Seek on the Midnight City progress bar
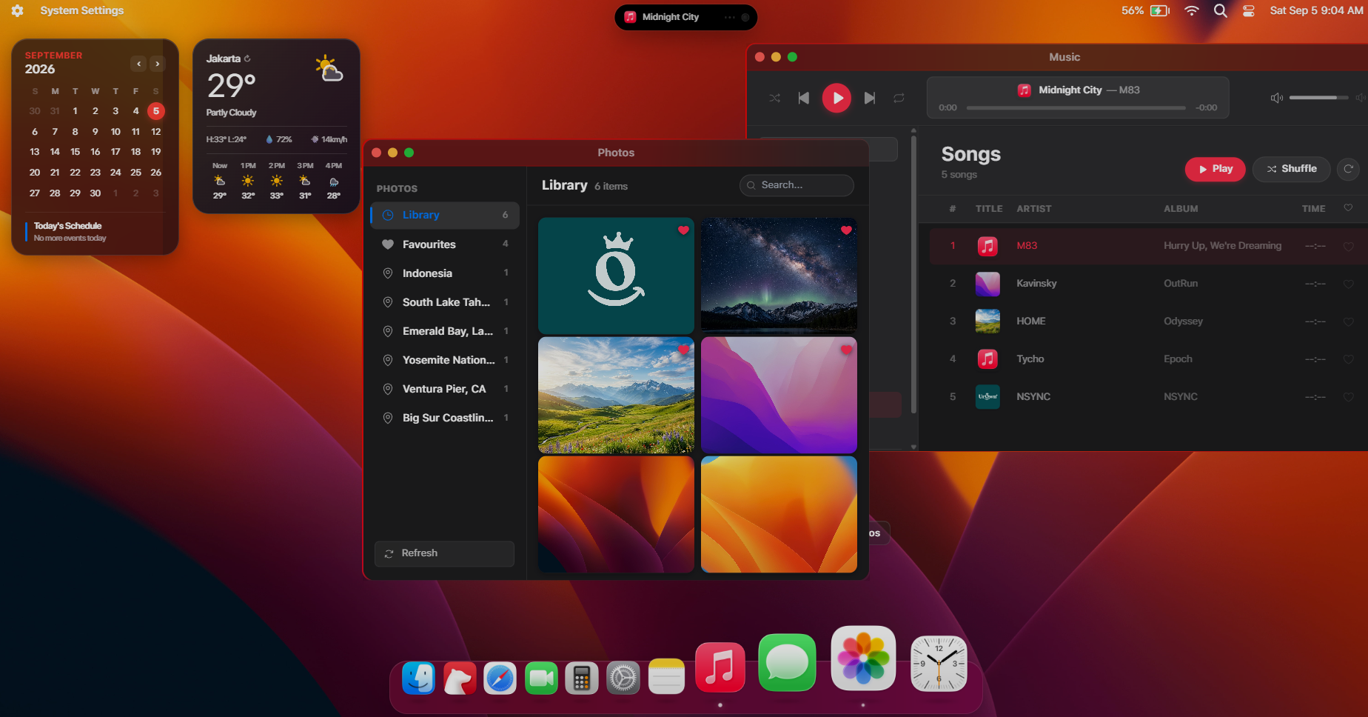Viewport: 1368px width, 717px height. click(x=1076, y=108)
